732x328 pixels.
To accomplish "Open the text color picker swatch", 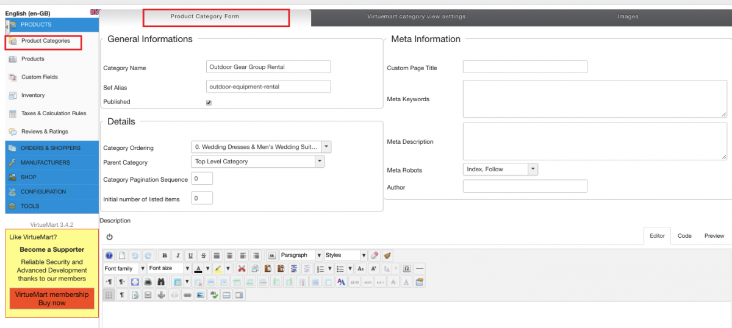I will 198,268.
